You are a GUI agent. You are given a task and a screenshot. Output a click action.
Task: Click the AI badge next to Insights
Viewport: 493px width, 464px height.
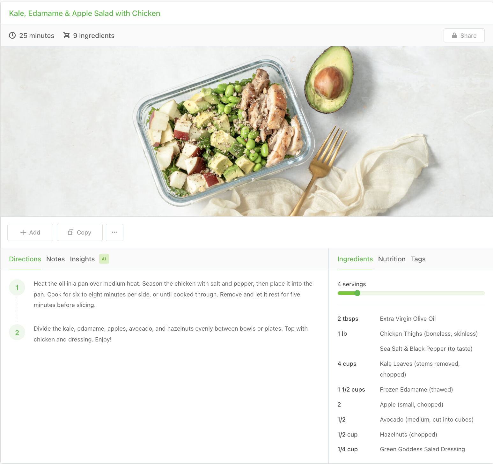pyautogui.click(x=104, y=259)
